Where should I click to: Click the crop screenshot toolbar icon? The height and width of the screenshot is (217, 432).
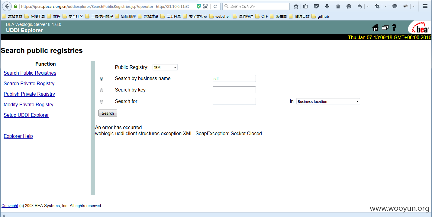click(377, 6)
